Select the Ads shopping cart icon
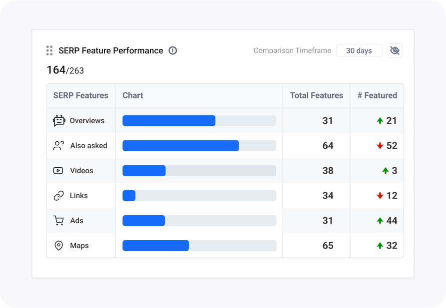 click(58, 220)
